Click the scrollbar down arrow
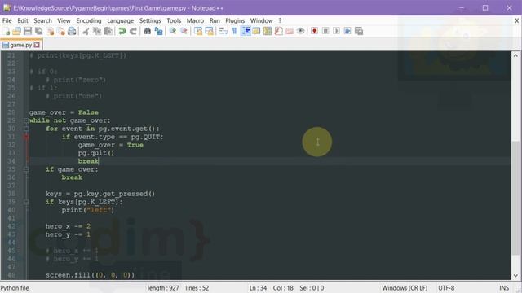The height and width of the screenshot is (293, 522). (x=515, y=276)
